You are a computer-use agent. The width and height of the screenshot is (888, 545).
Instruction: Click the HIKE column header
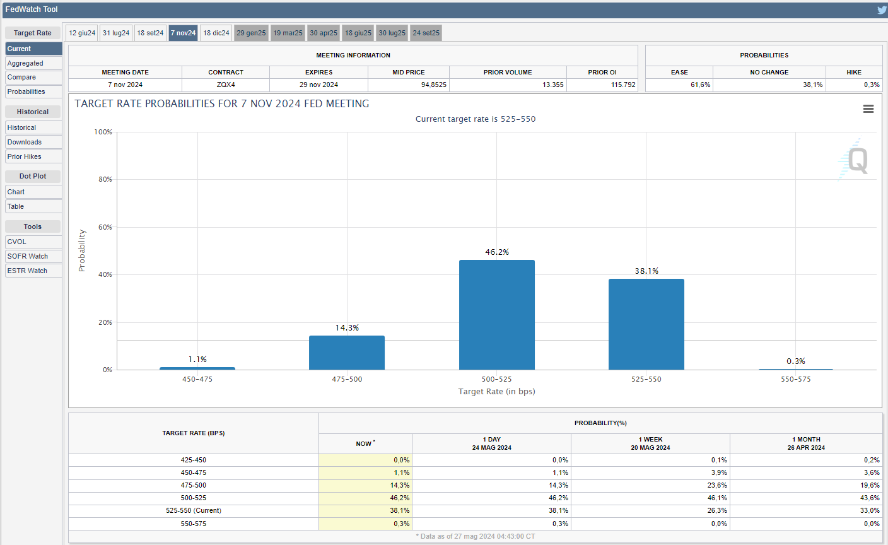click(854, 72)
